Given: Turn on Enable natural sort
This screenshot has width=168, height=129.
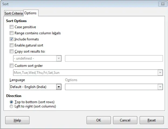Looking at the screenshot, I should [x=12, y=45].
